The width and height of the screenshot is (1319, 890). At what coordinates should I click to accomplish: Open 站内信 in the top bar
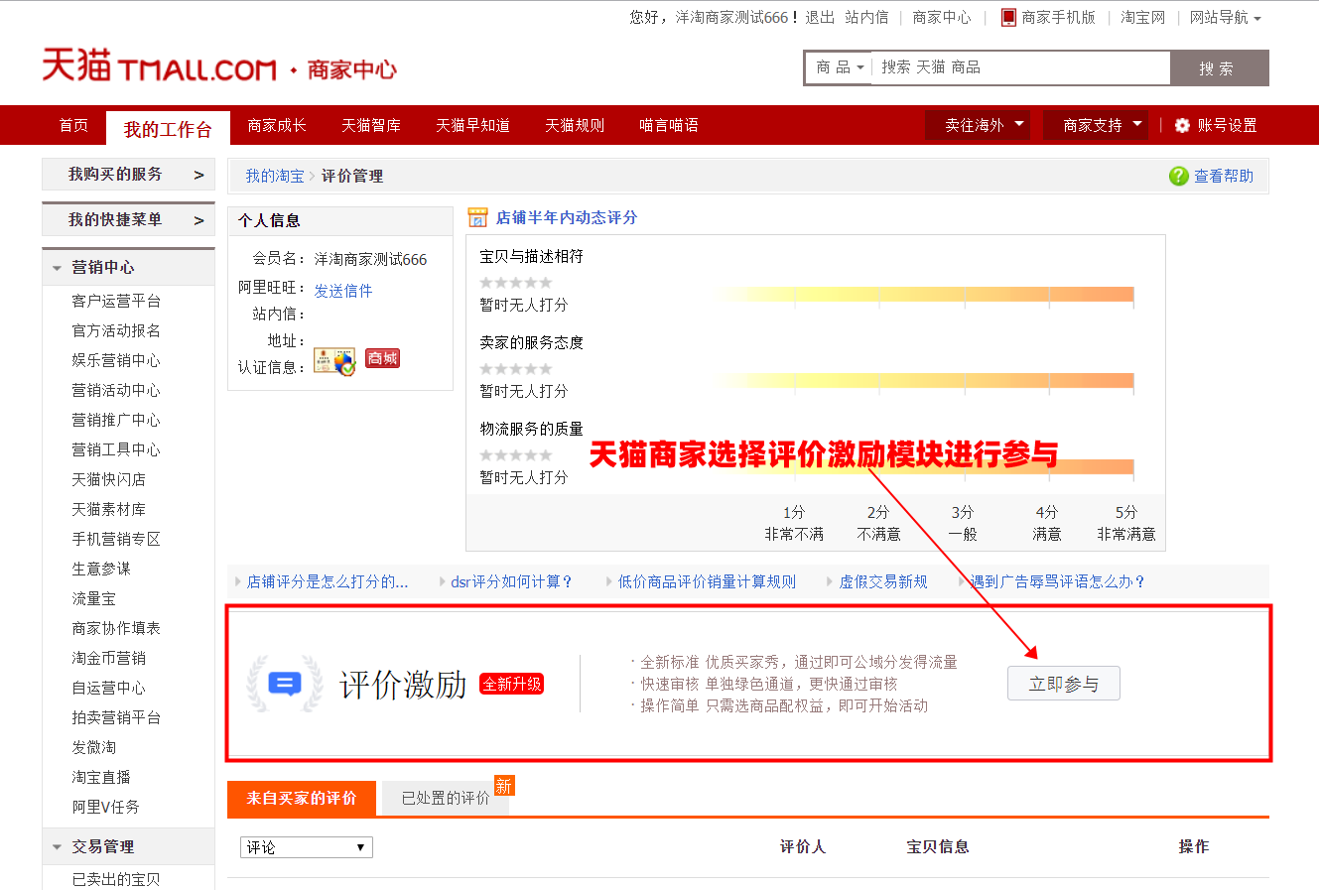(866, 17)
